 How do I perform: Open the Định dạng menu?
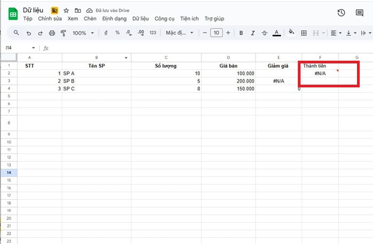[114, 19]
